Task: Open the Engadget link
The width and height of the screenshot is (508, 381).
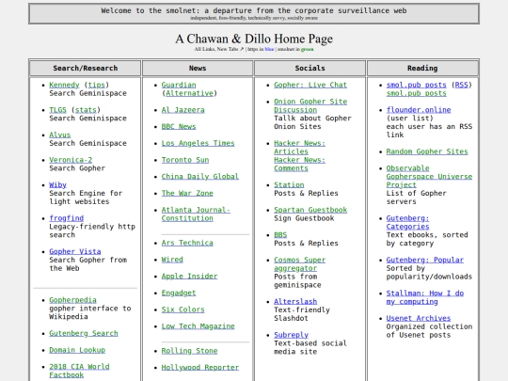Action: click(179, 293)
